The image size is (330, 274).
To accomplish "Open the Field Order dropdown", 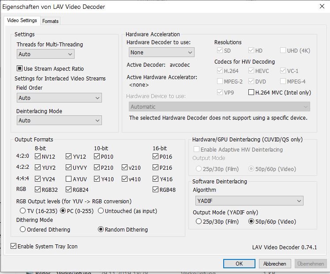I will click(x=59, y=98).
